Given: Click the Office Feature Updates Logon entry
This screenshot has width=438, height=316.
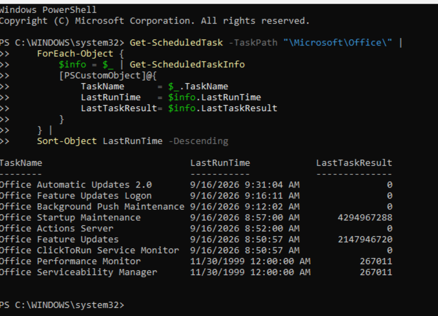Looking at the screenshot, I should pos(76,196).
